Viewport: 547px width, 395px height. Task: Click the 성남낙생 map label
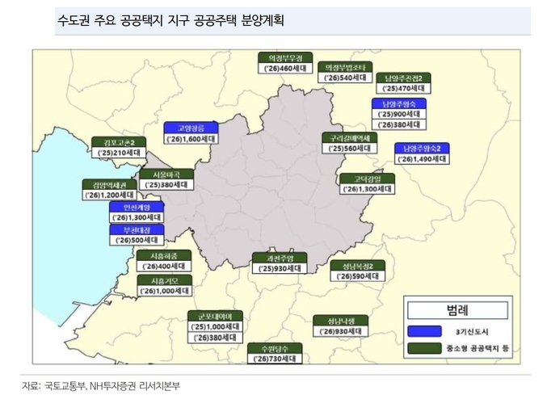click(341, 320)
